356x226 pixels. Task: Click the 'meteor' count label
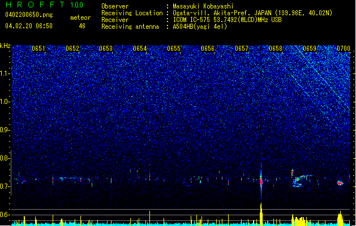click(80, 18)
